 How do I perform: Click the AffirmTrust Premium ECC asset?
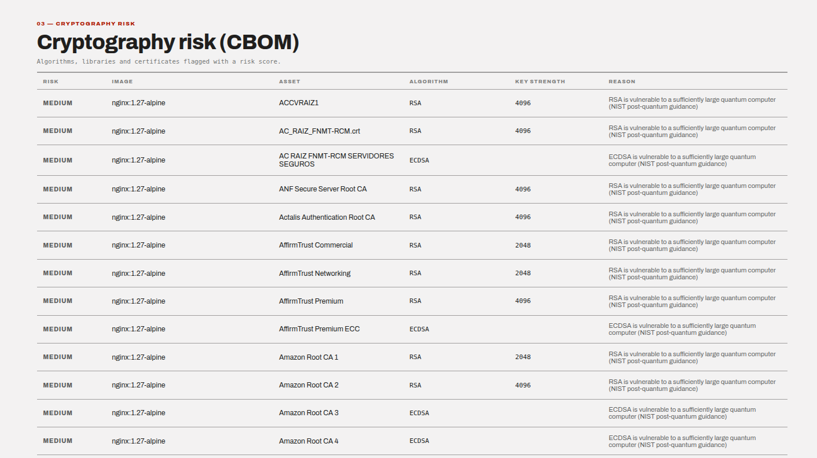319,329
